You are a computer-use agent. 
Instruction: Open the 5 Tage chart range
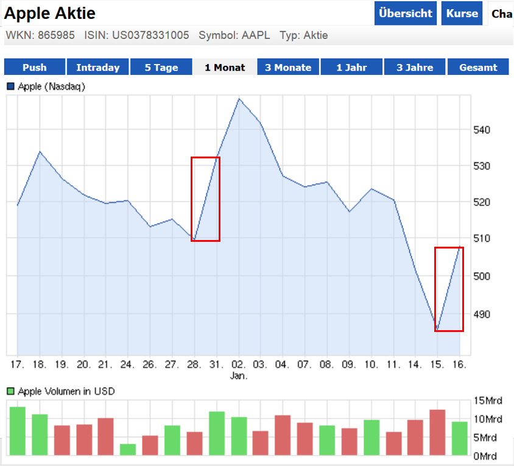[161, 66]
